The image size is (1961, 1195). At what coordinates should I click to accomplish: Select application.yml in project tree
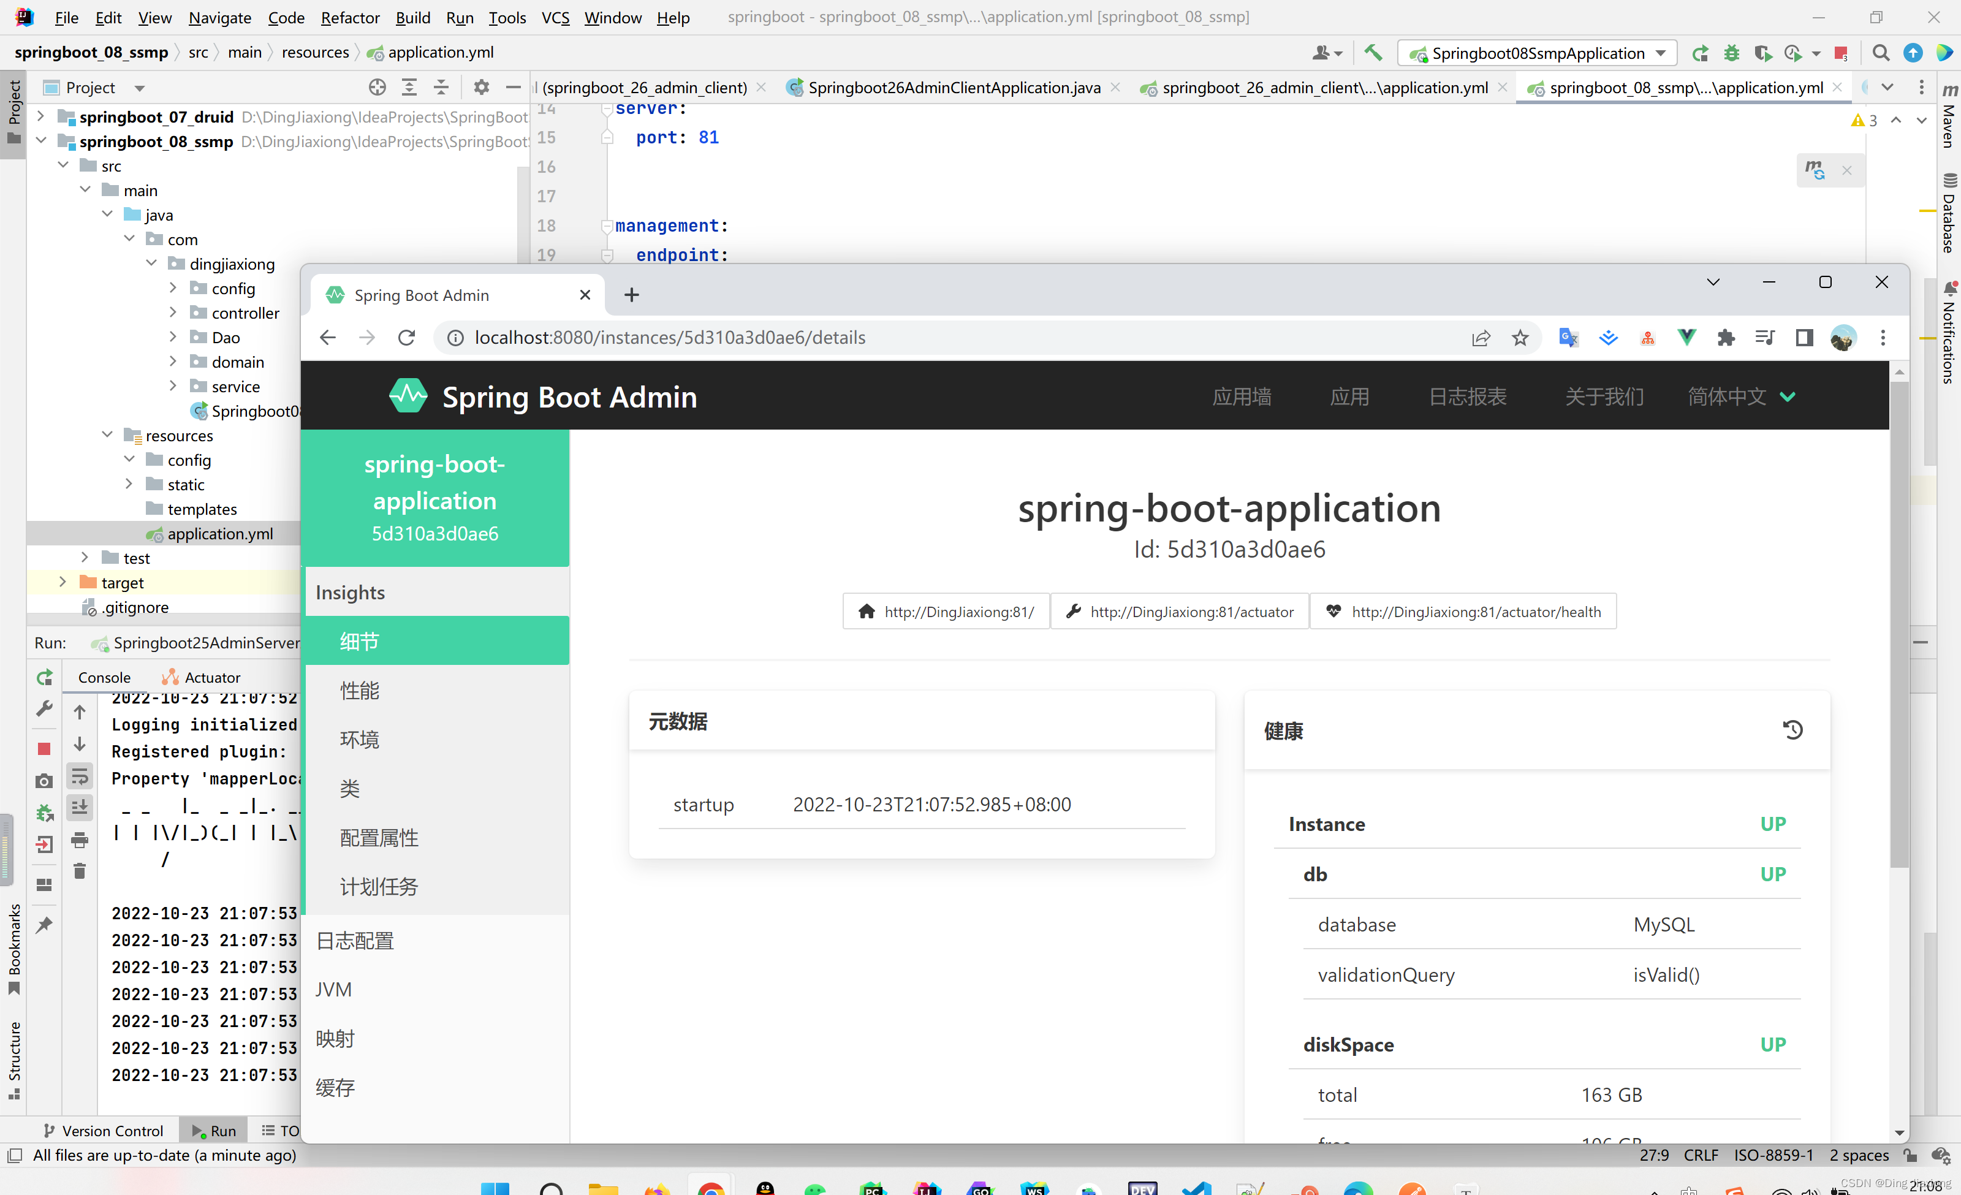click(x=219, y=533)
